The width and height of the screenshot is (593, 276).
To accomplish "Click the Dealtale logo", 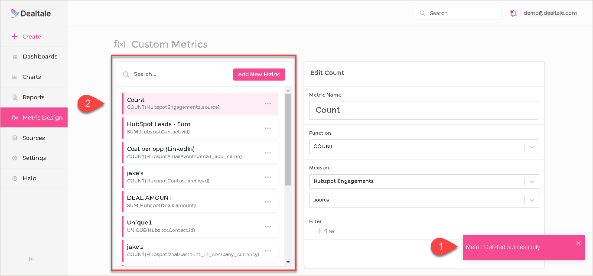I will click(x=31, y=13).
